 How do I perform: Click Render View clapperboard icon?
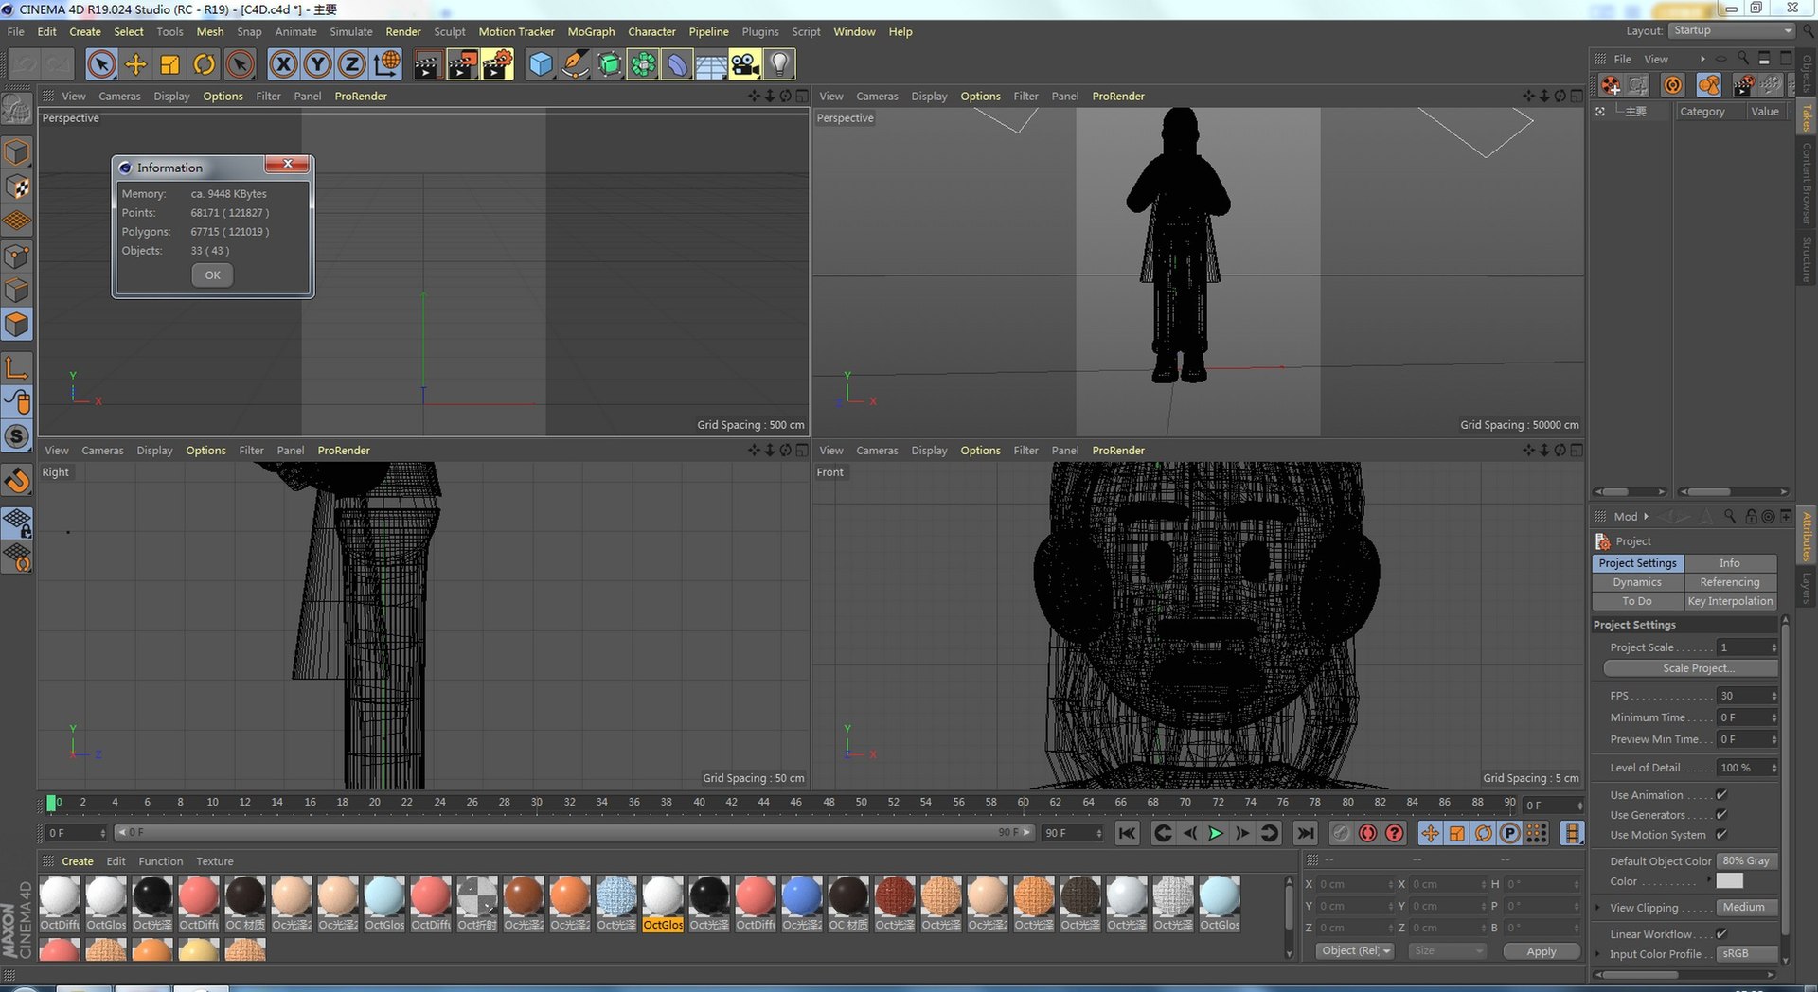tap(427, 64)
